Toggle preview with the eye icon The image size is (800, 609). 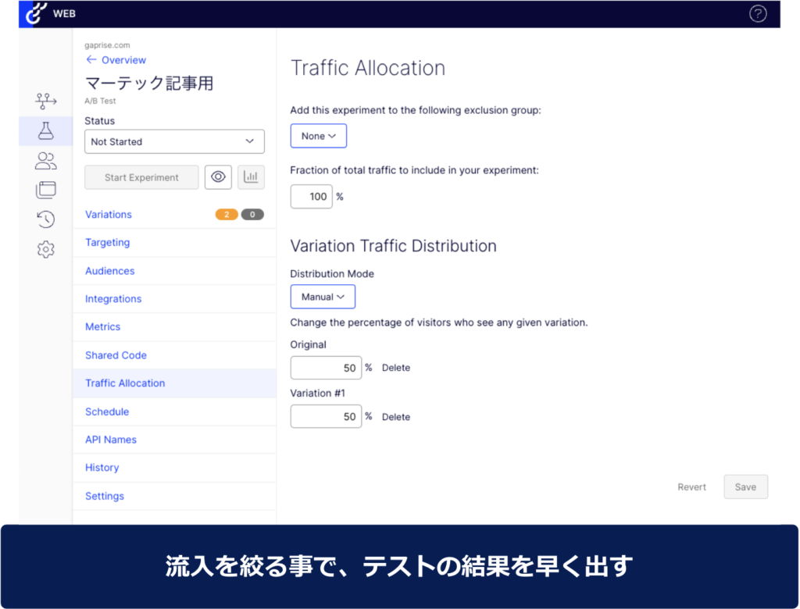[218, 177]
